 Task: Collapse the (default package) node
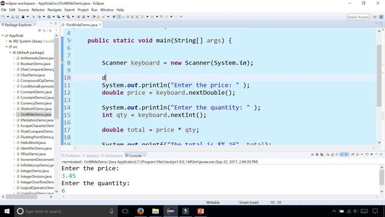tap(10, 52)
